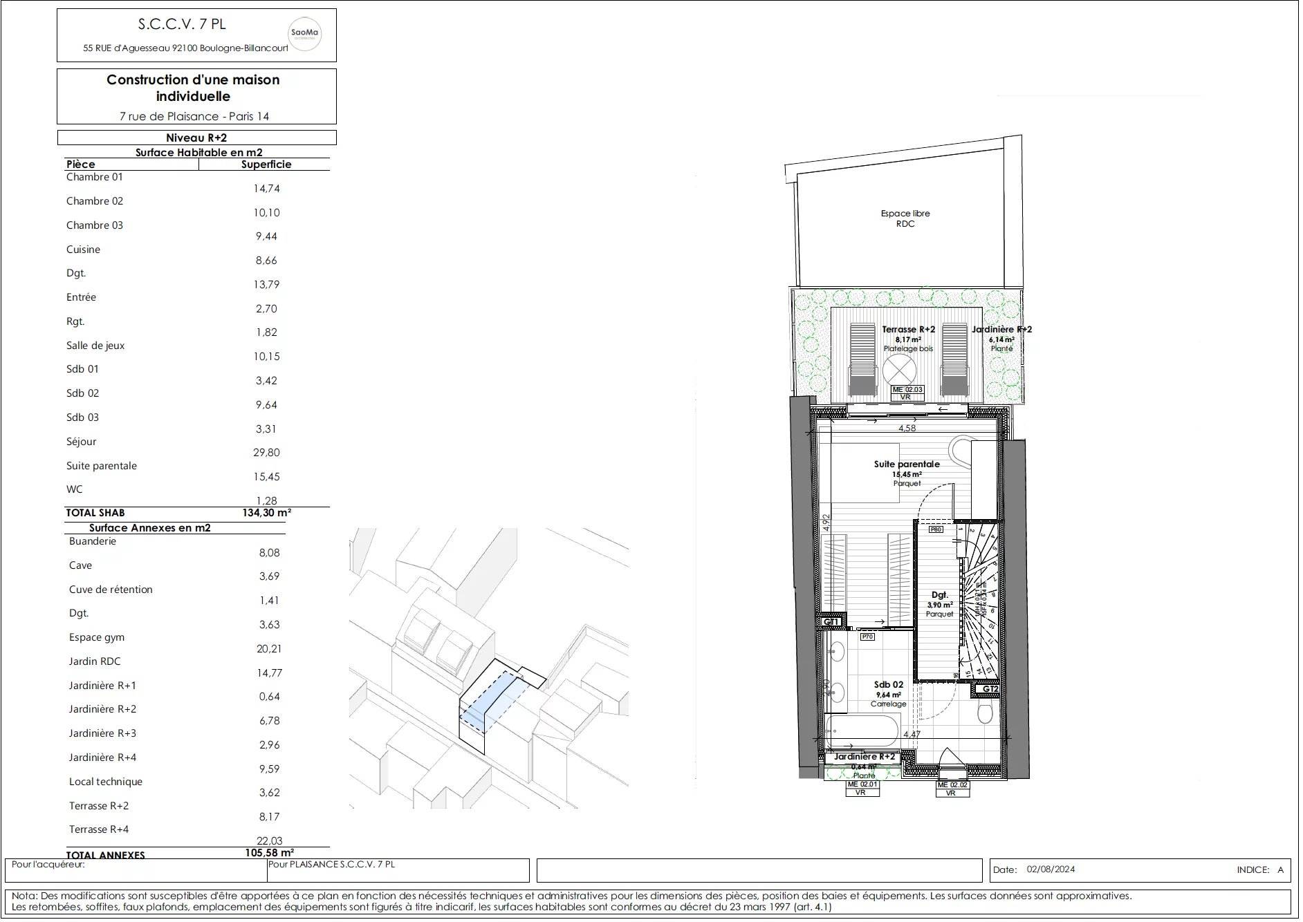
Task: Select the upper sink basin in Sdb 02
Action: 835,650
